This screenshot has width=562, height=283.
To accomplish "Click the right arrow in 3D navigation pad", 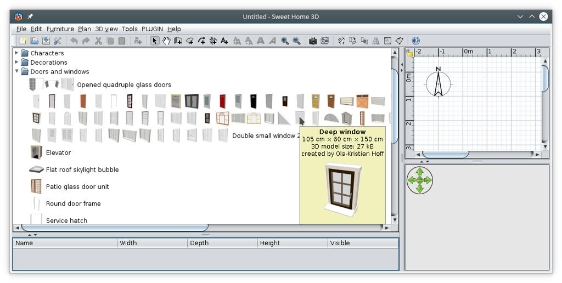I will [428, 180].
